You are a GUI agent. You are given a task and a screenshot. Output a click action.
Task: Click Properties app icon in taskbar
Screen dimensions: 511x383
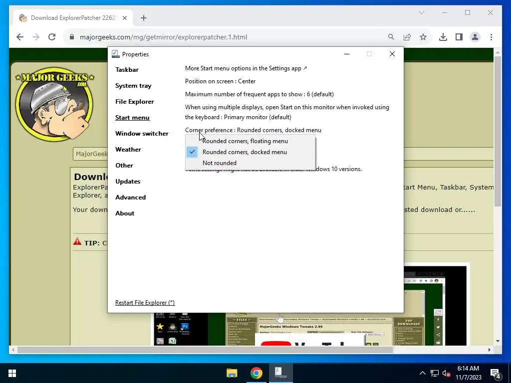click(x=281, y=373)
